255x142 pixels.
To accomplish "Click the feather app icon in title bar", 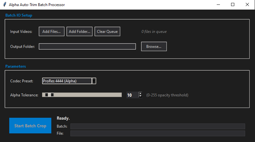I will point(4,5).
